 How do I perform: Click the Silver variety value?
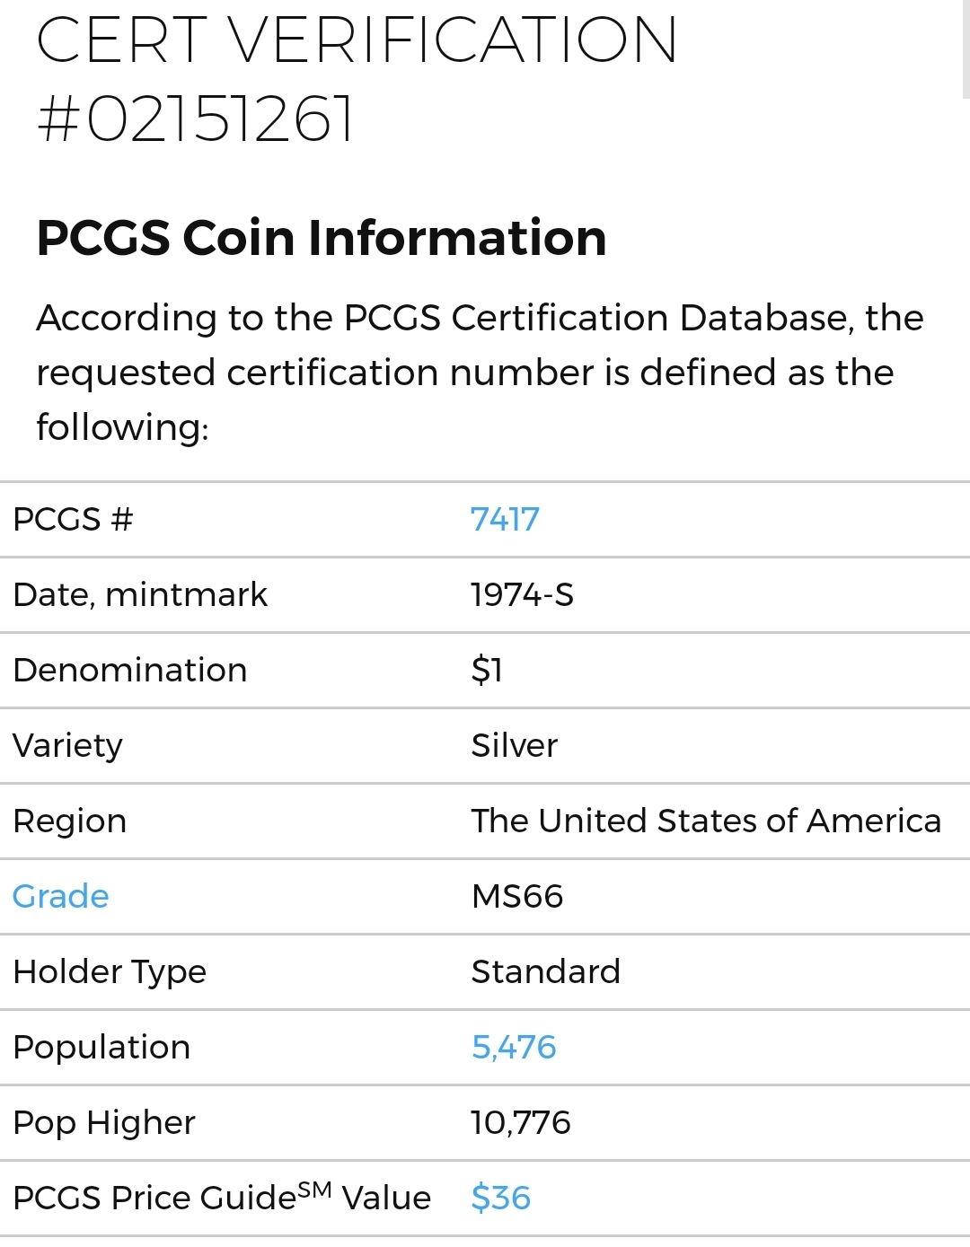(x=515, y=746)
